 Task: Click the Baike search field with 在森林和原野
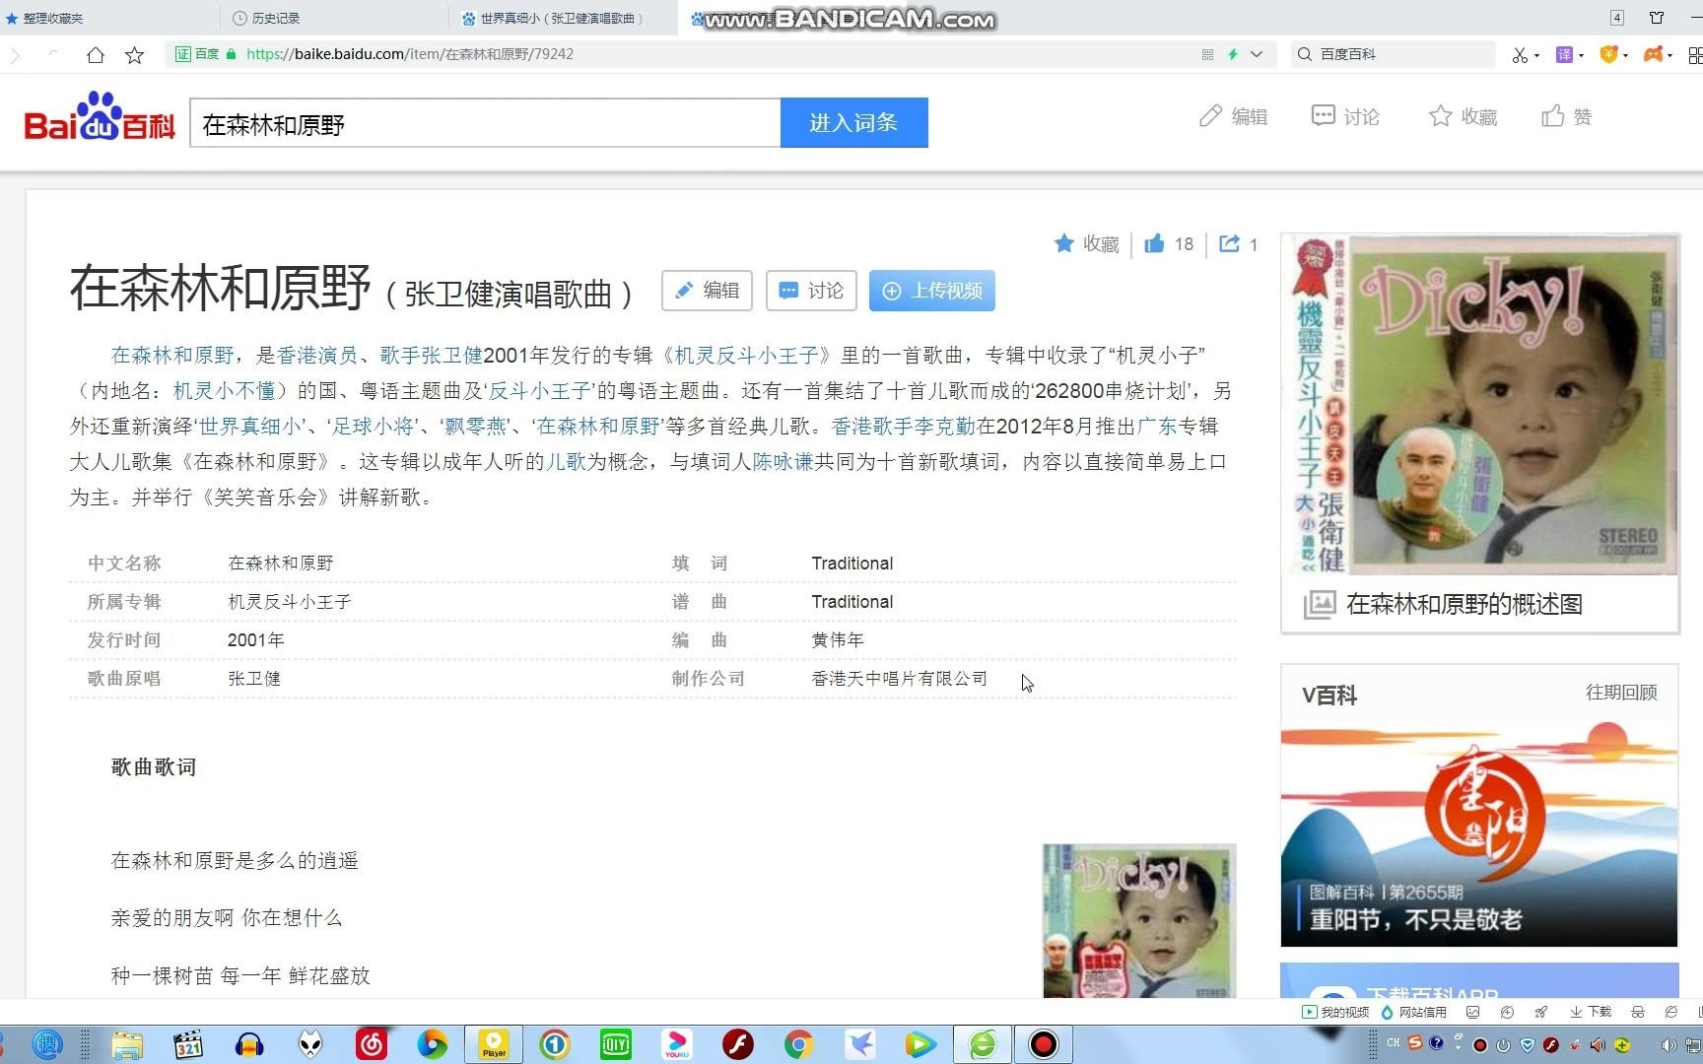click(485, 123)
